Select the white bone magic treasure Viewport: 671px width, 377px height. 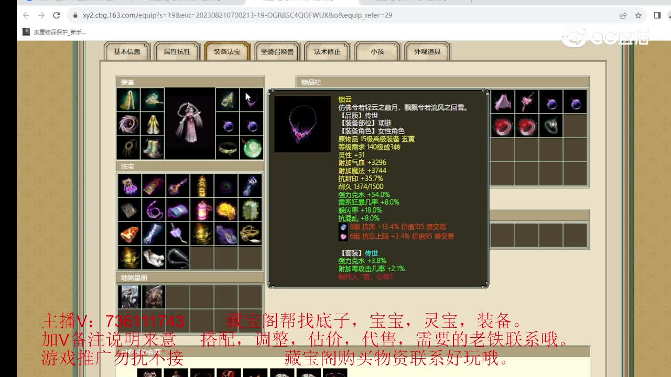154,258
